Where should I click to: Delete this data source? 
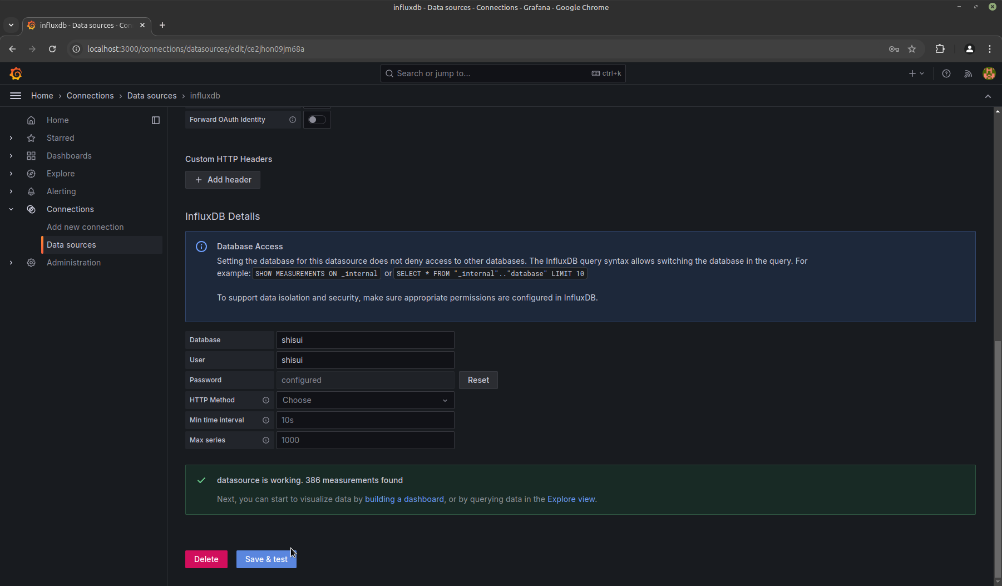click(x=206, y=559)
